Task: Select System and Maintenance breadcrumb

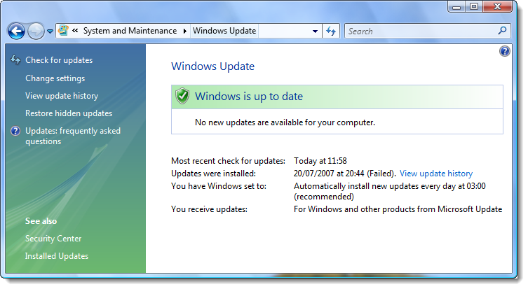Action: point(130,31)
